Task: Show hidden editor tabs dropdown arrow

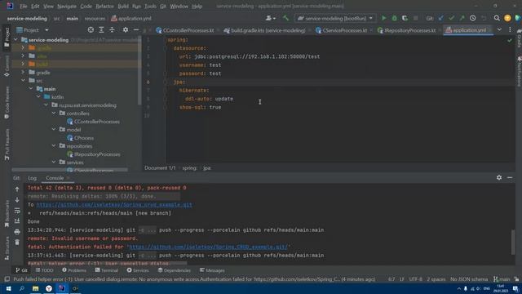Action: click(499, 30)
